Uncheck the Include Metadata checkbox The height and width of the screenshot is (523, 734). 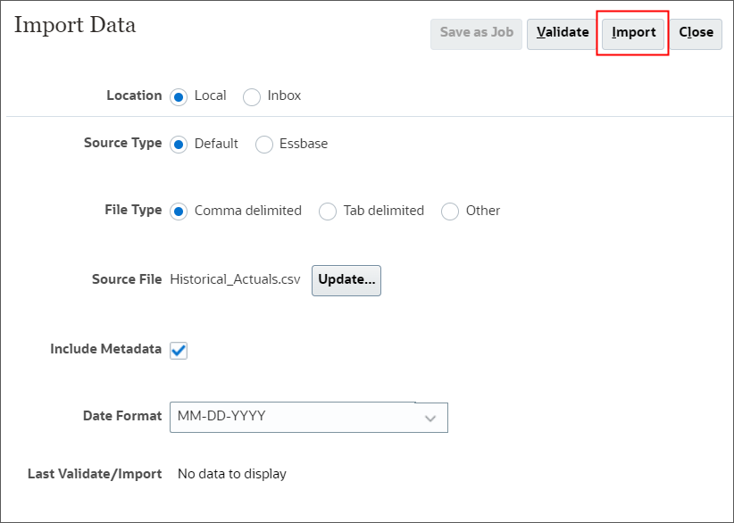click(x=178, y=350)
